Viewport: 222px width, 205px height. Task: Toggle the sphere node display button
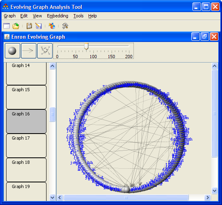pyautogui.click(x=13, y=51)
